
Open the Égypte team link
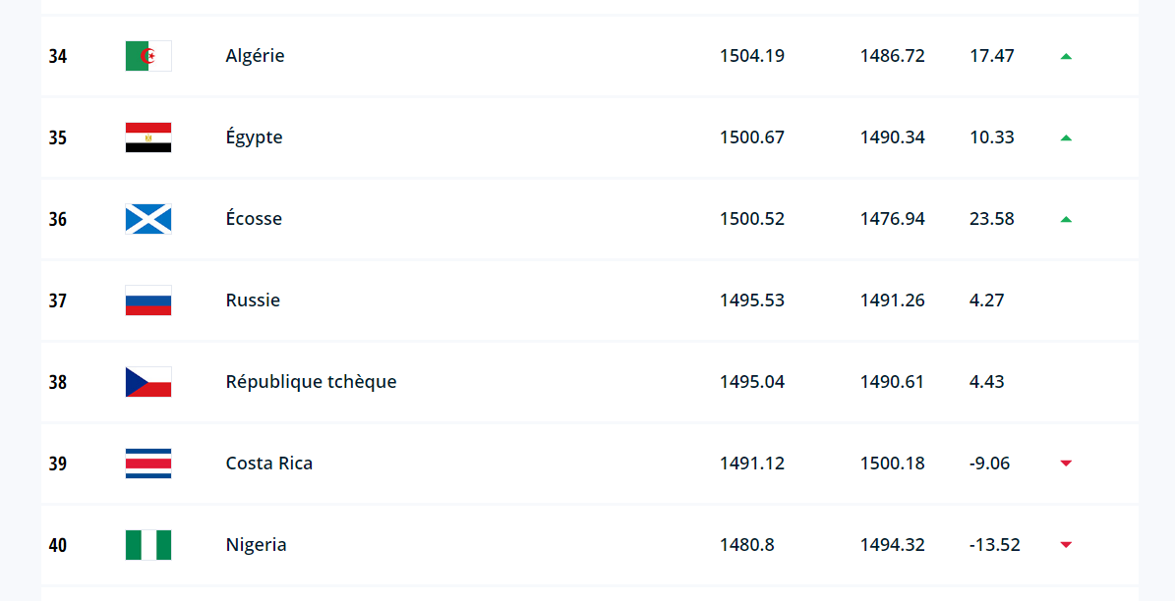(254, 137)
